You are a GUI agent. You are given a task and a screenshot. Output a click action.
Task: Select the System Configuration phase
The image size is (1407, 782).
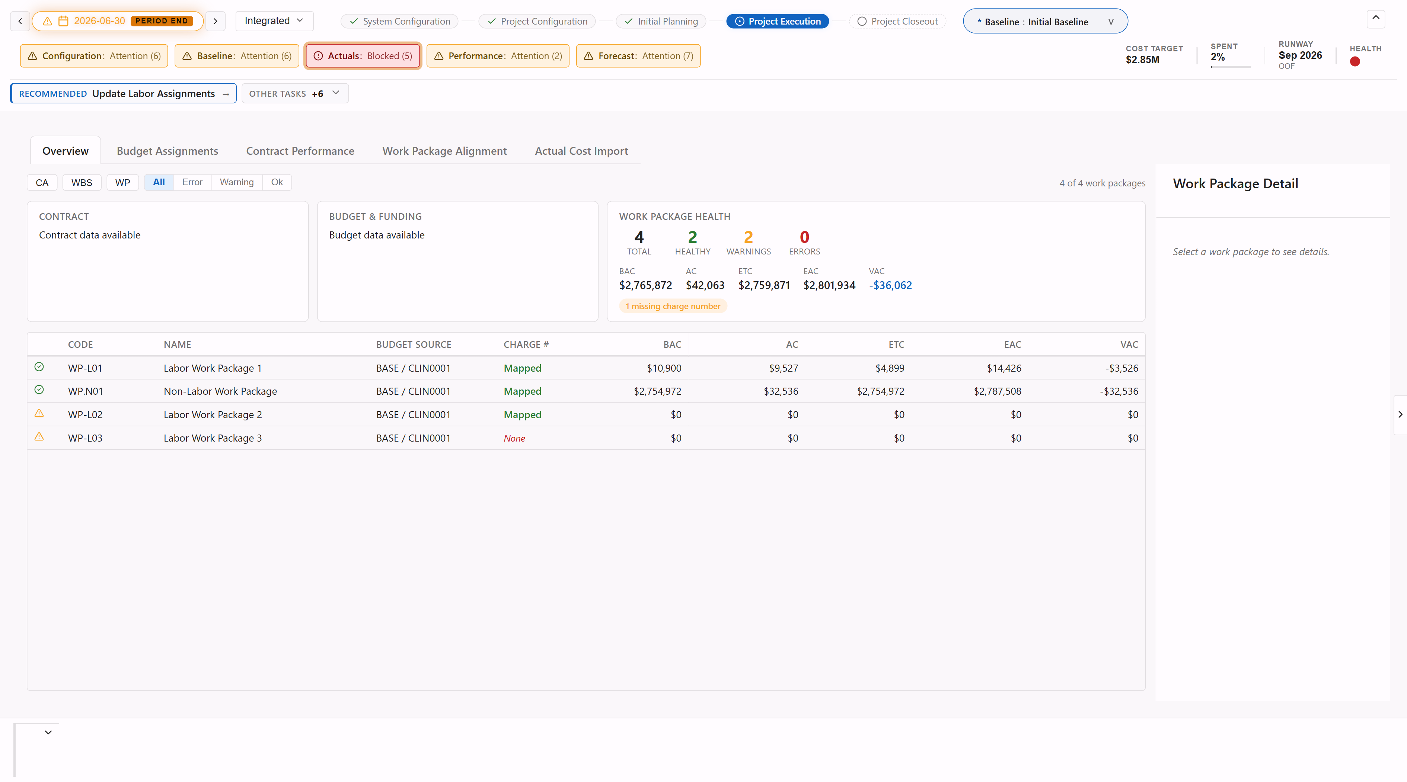pos(400,21)
